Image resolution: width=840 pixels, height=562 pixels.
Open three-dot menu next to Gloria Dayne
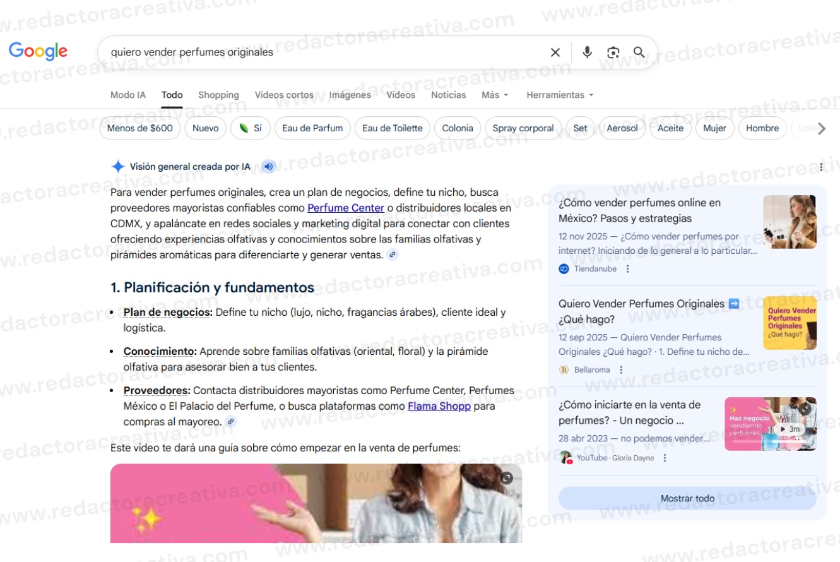665,458
